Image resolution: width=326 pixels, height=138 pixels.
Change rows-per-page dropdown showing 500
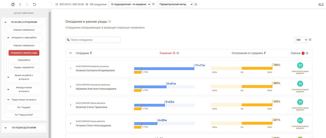[x=301, y=40]
